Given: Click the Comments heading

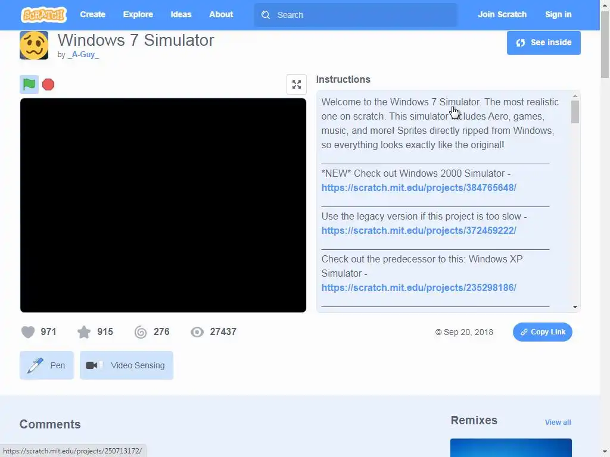Looking at the screenshot, I should [50, 424].
